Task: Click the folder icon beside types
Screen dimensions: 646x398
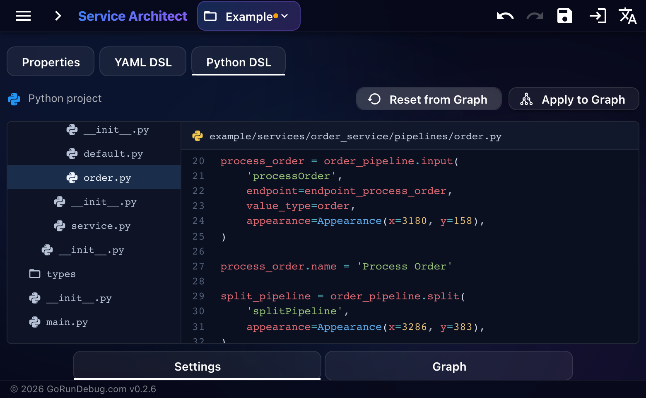Action: coord(35,274)
